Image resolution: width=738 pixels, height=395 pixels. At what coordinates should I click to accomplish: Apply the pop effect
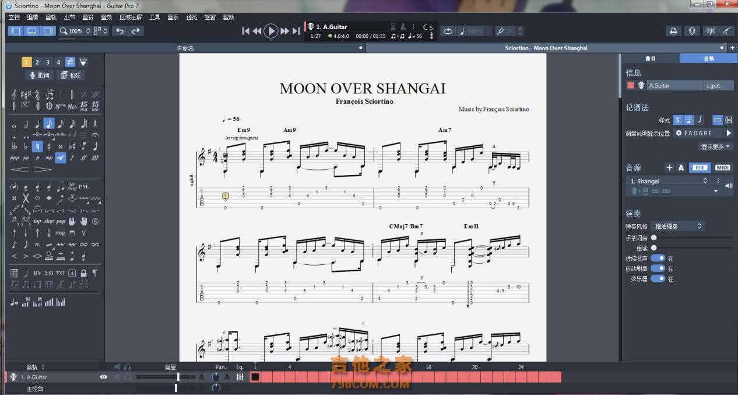[x=61, y=221]
